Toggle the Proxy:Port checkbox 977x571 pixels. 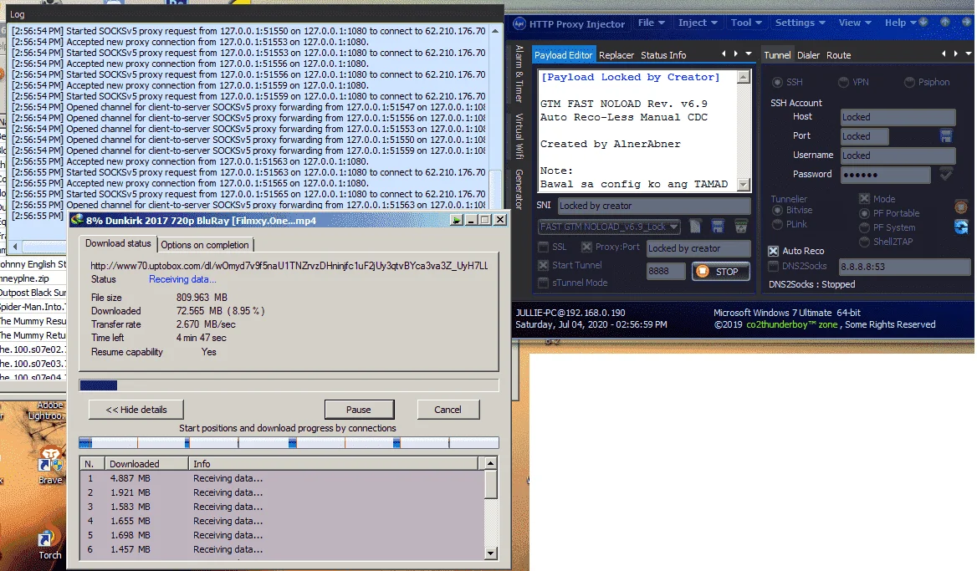point(586,247)
